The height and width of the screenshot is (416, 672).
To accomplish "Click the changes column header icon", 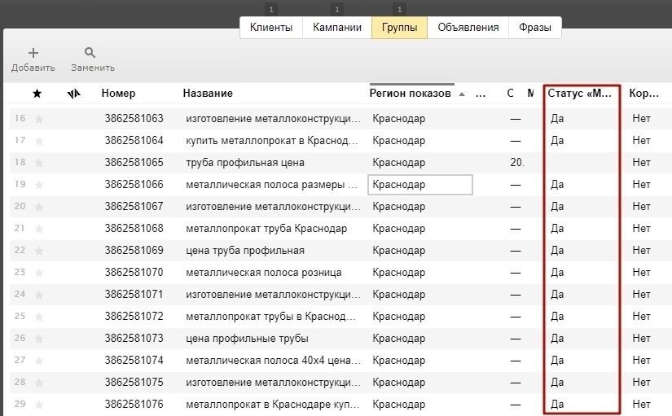I will point(73,94).
